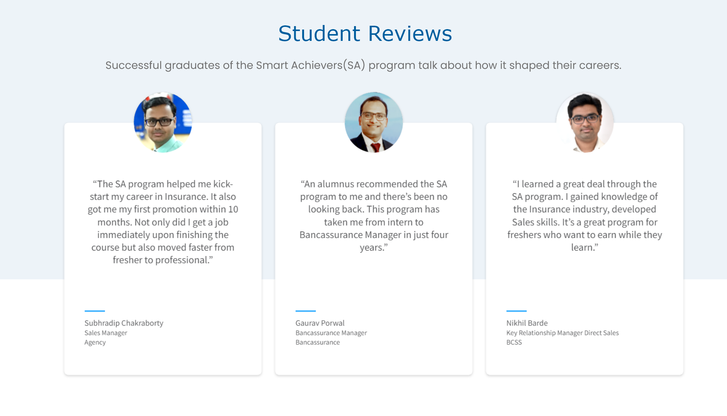Click blue divider line above Subhradip Chakraborty

point(95,311)
